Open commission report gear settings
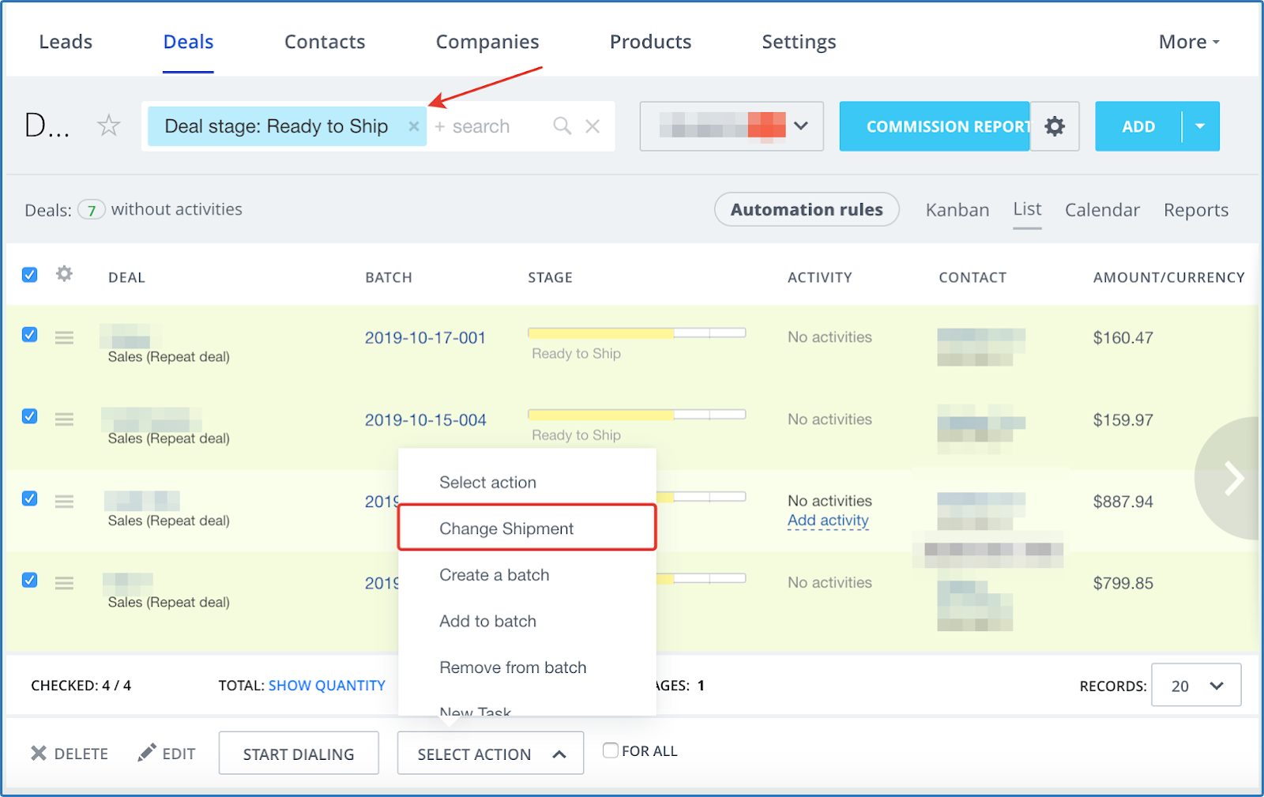Image resolution: width=1264 pixels, height=797 pixels. point(1055,126)
